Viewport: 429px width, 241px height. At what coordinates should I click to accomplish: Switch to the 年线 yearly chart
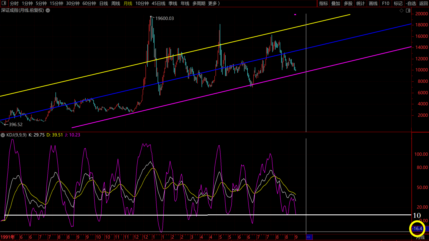[x=185, y=3]
